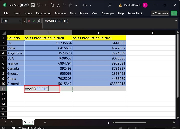The width and height of the screenshot is (180, 129).
Task: Click the Save icon in title bar
Action: [x=33, y=5]
